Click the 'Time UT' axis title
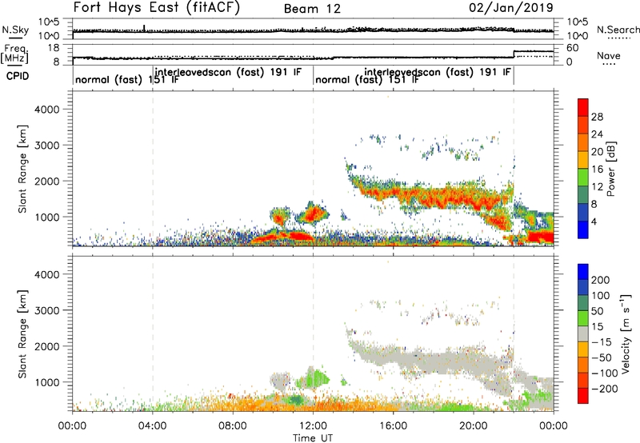Screen dimensions: 640x443 (x=313, y=438)
